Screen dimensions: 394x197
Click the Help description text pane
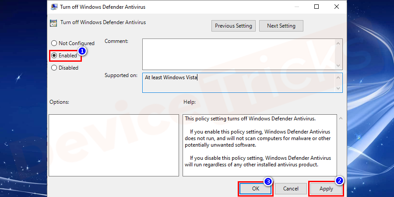pos(258,145)
